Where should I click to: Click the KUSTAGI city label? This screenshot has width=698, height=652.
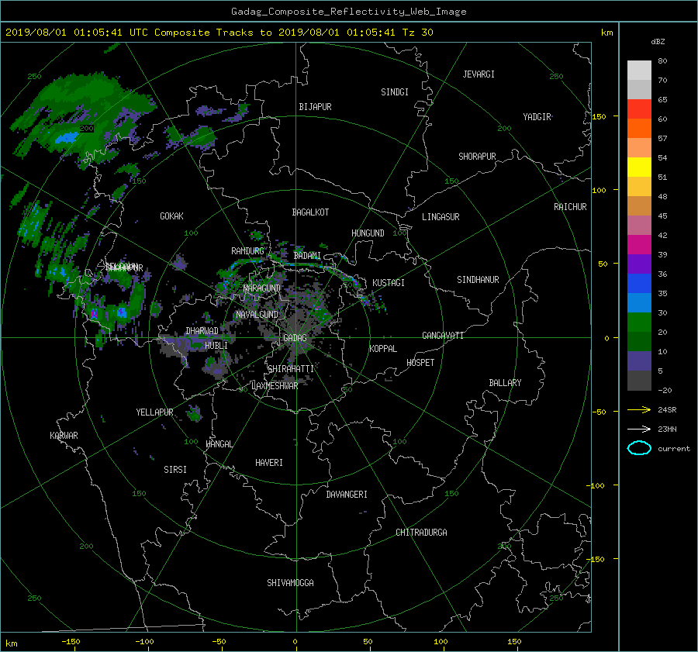point(389,283)
